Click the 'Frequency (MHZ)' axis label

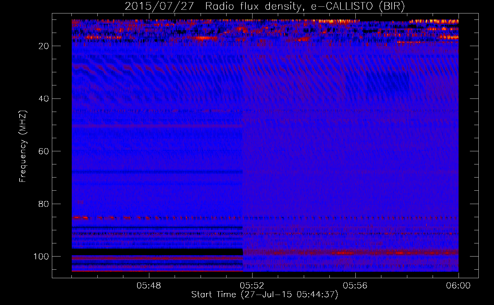click(23, 146)
